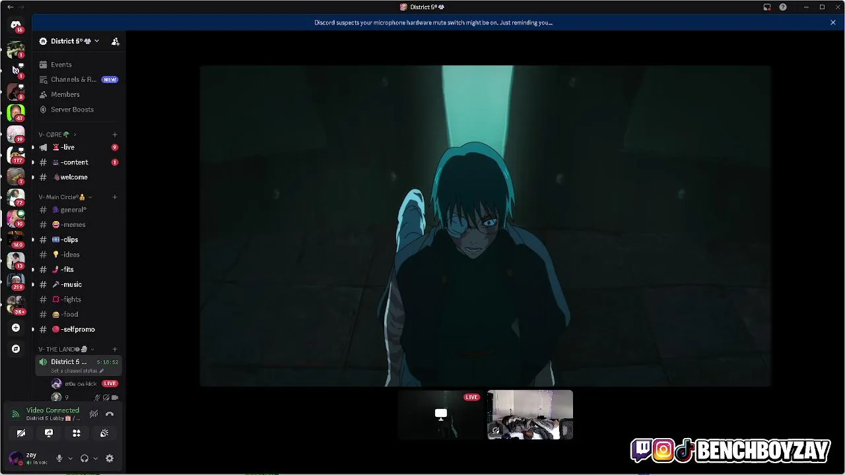Click the main stream video area
This screenshot has height=475, width=845.
[x=485, y=226]
